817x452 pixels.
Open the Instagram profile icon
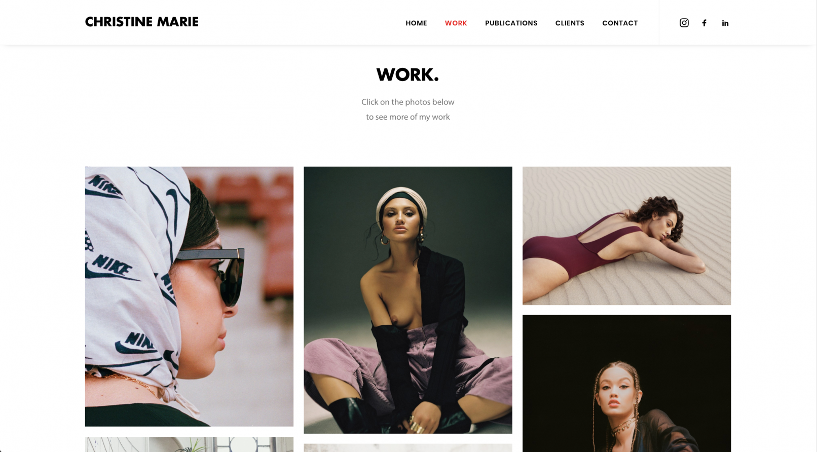[x=684, y=23]
